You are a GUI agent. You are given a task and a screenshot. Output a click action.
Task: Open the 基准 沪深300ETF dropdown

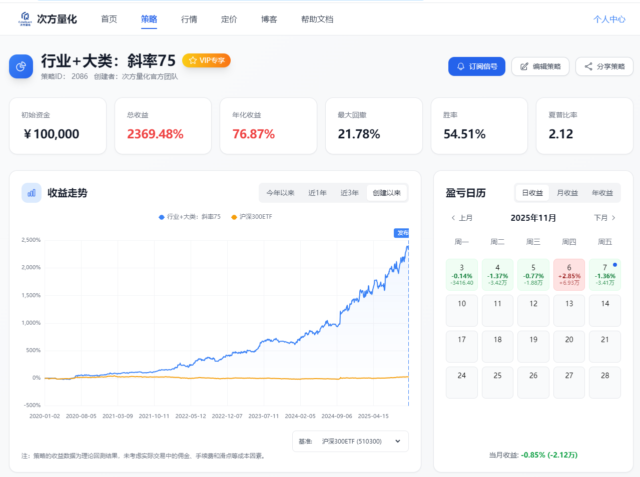click(350, 441)
